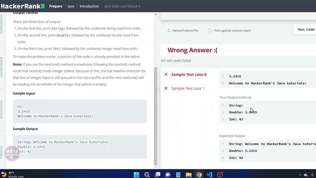Click the 'Wrong Answer :(' heading
The image size is (316, 178).
pos(193,50)
